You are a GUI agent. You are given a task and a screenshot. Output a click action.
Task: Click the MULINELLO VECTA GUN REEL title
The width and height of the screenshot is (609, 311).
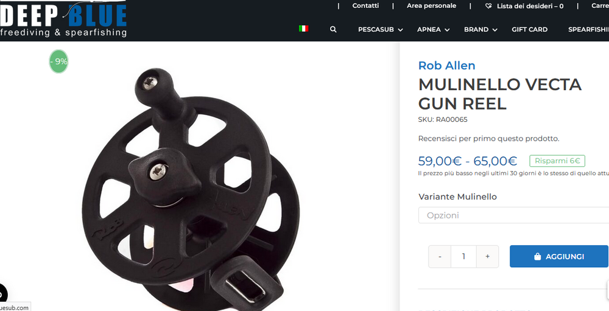point(500,94)
